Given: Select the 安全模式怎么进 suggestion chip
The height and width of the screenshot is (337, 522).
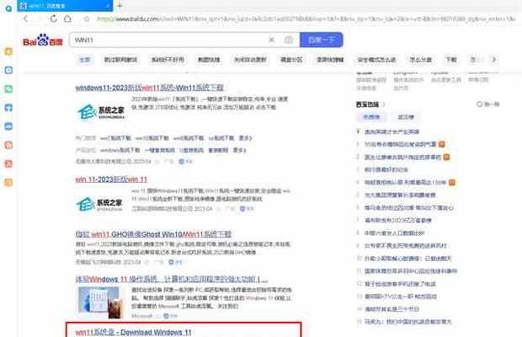Looking at the screenshot, I should [376, 60].
